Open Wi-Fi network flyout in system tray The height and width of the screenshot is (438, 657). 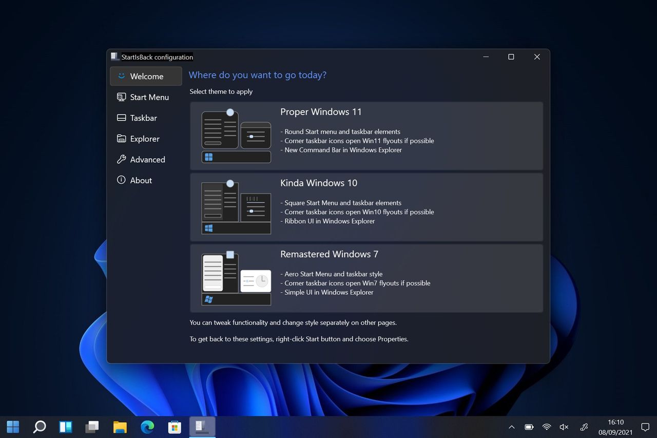click(547, 427)
